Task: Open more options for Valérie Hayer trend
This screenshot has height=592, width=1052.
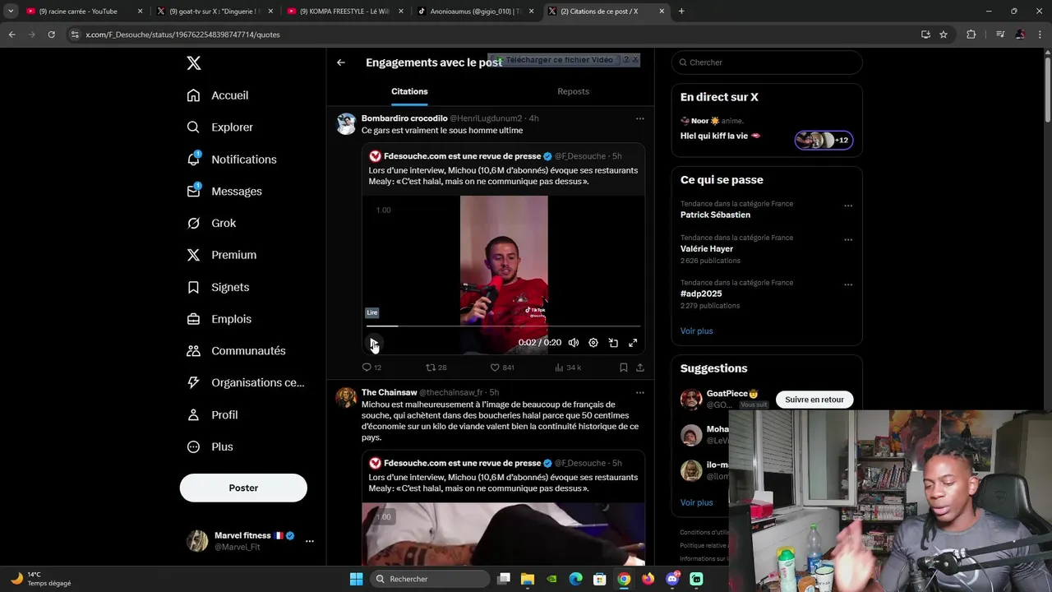Action: [848, 239]
